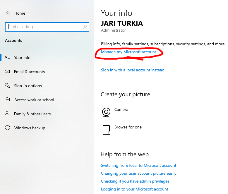Click the Windows backup sync icon

8,128
